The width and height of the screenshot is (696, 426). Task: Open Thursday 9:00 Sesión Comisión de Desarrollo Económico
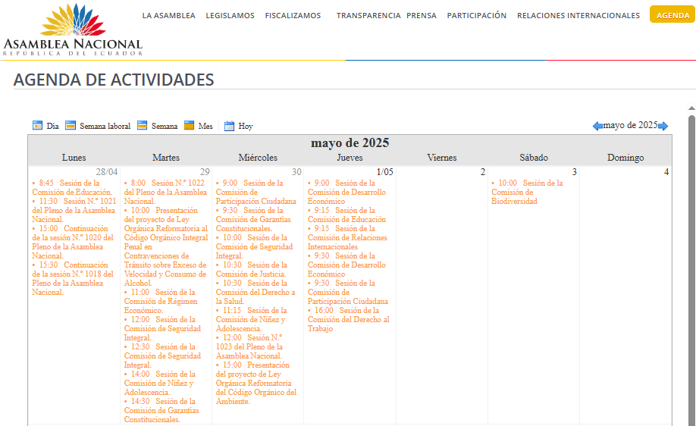[346, 192]
